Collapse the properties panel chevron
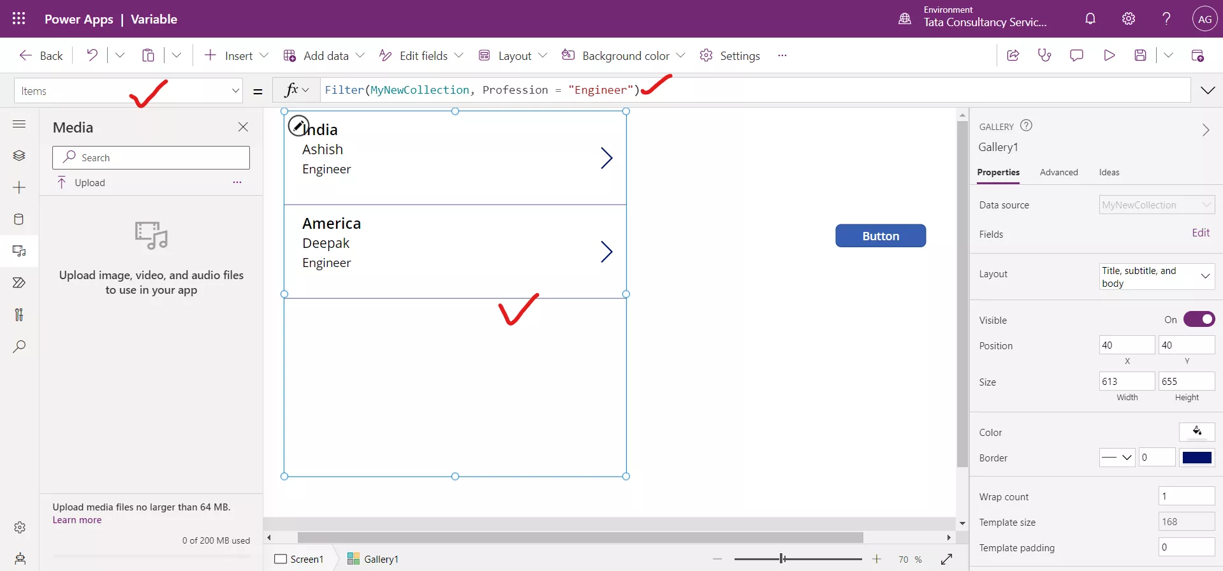 [x=1205, y=130]
